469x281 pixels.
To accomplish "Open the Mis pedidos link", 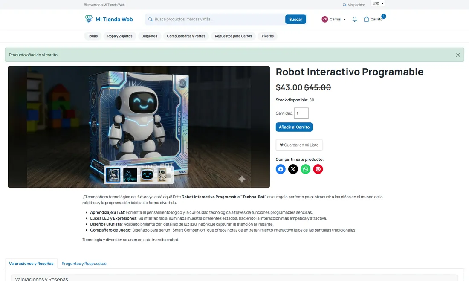I will pos(354,5).
